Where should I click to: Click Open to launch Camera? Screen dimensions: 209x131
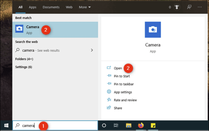pos(118,68)
